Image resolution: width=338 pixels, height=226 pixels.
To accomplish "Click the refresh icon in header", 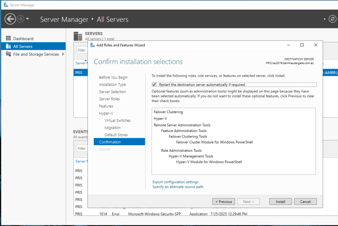I will click(332, 19).
